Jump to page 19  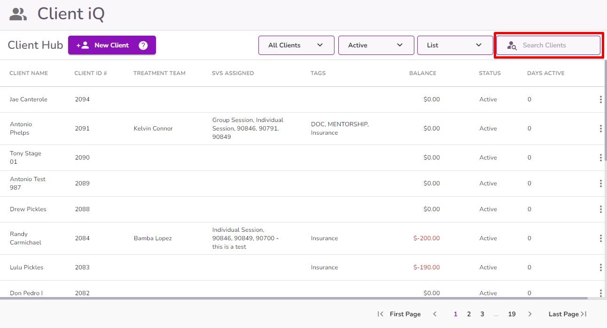[x=512, y=313]
